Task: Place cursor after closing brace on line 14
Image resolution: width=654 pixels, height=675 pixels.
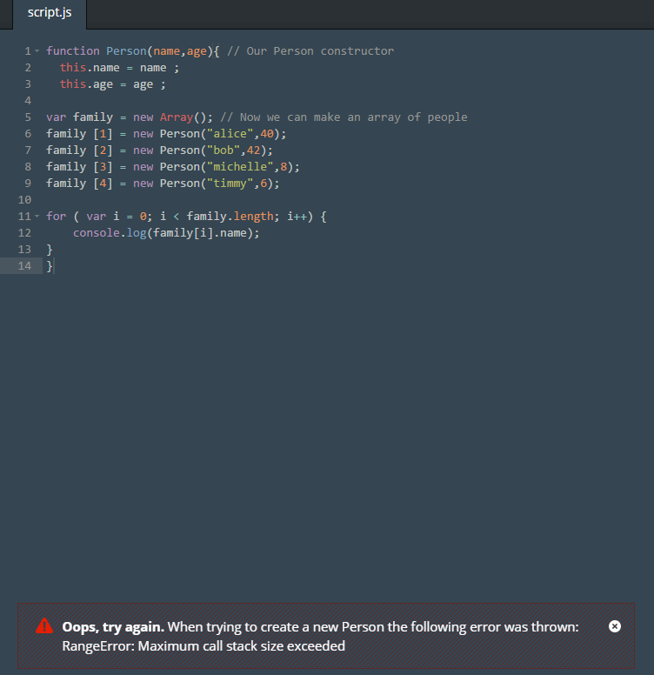Action: pyautogui.click(x=54, y=266)
